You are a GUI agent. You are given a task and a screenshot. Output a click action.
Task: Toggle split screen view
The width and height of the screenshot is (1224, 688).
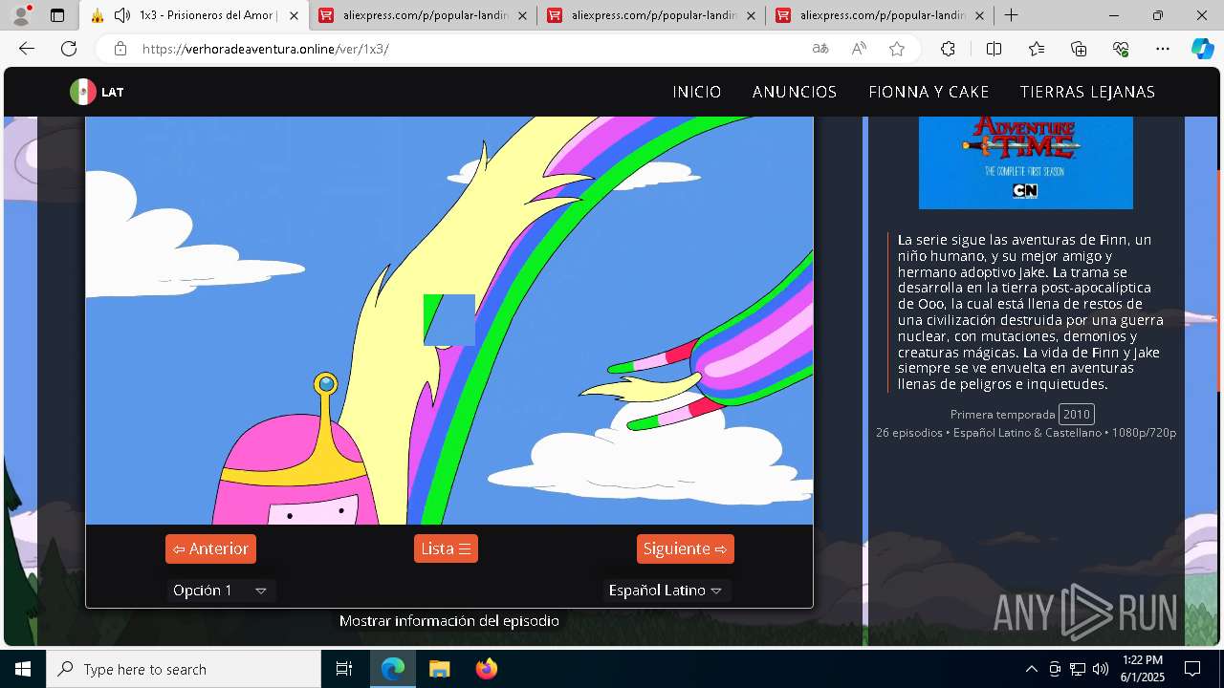tap(994, 49)
